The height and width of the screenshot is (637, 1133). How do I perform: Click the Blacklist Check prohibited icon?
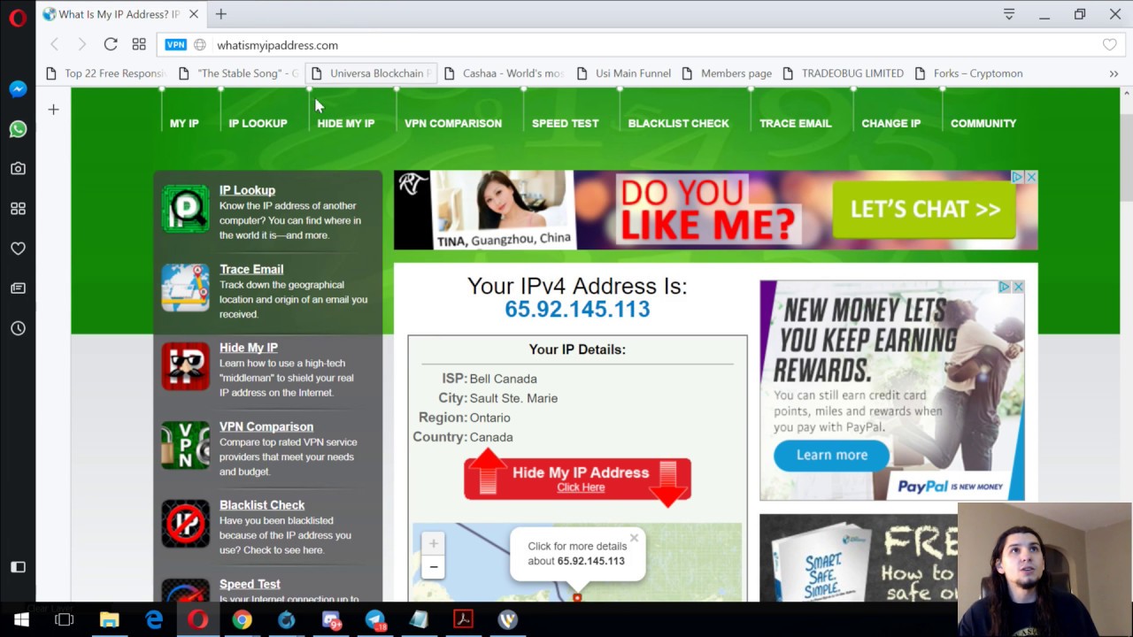coord(186,524)
